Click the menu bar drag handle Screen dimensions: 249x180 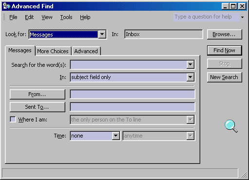[x=4, y=17]
